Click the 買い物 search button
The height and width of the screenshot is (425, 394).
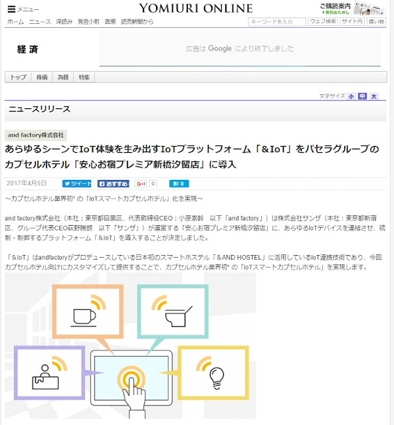click(376, 22)
